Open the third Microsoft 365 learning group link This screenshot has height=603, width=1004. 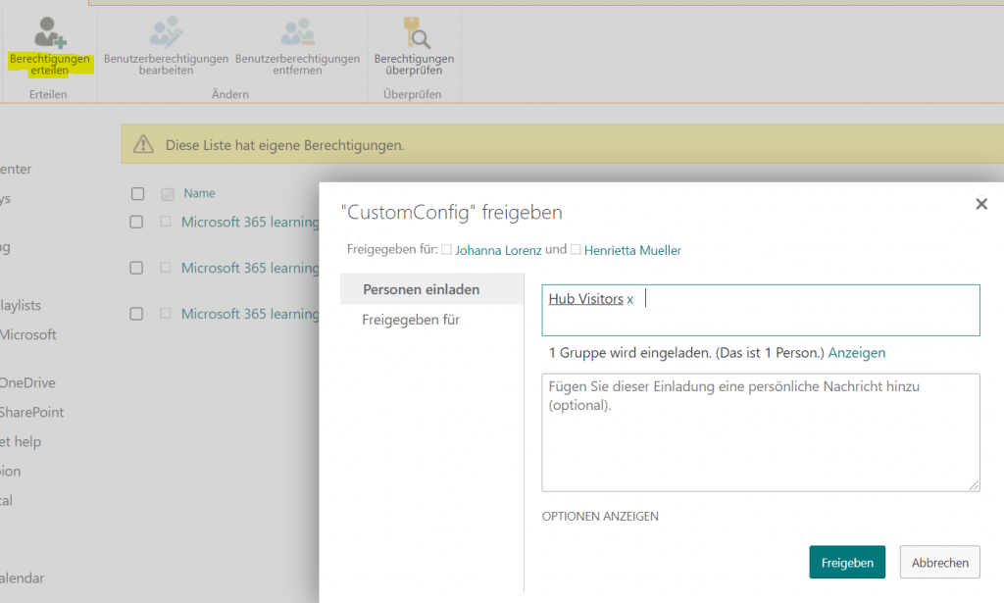coord(250,314)
